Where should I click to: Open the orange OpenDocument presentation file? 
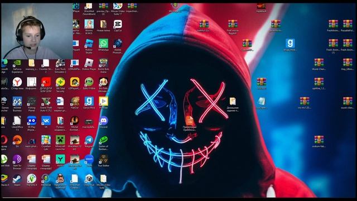click(x=190, y=121)
